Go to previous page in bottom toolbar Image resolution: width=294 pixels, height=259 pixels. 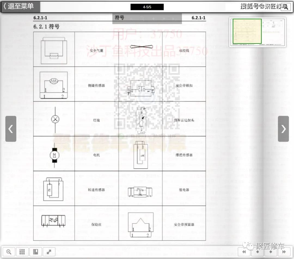pyautogui.click(x=257, y=252)
